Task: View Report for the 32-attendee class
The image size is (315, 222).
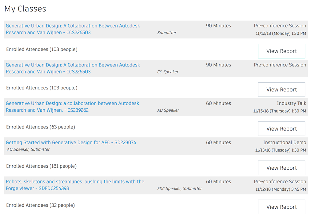Action: [x=281, y=207]
